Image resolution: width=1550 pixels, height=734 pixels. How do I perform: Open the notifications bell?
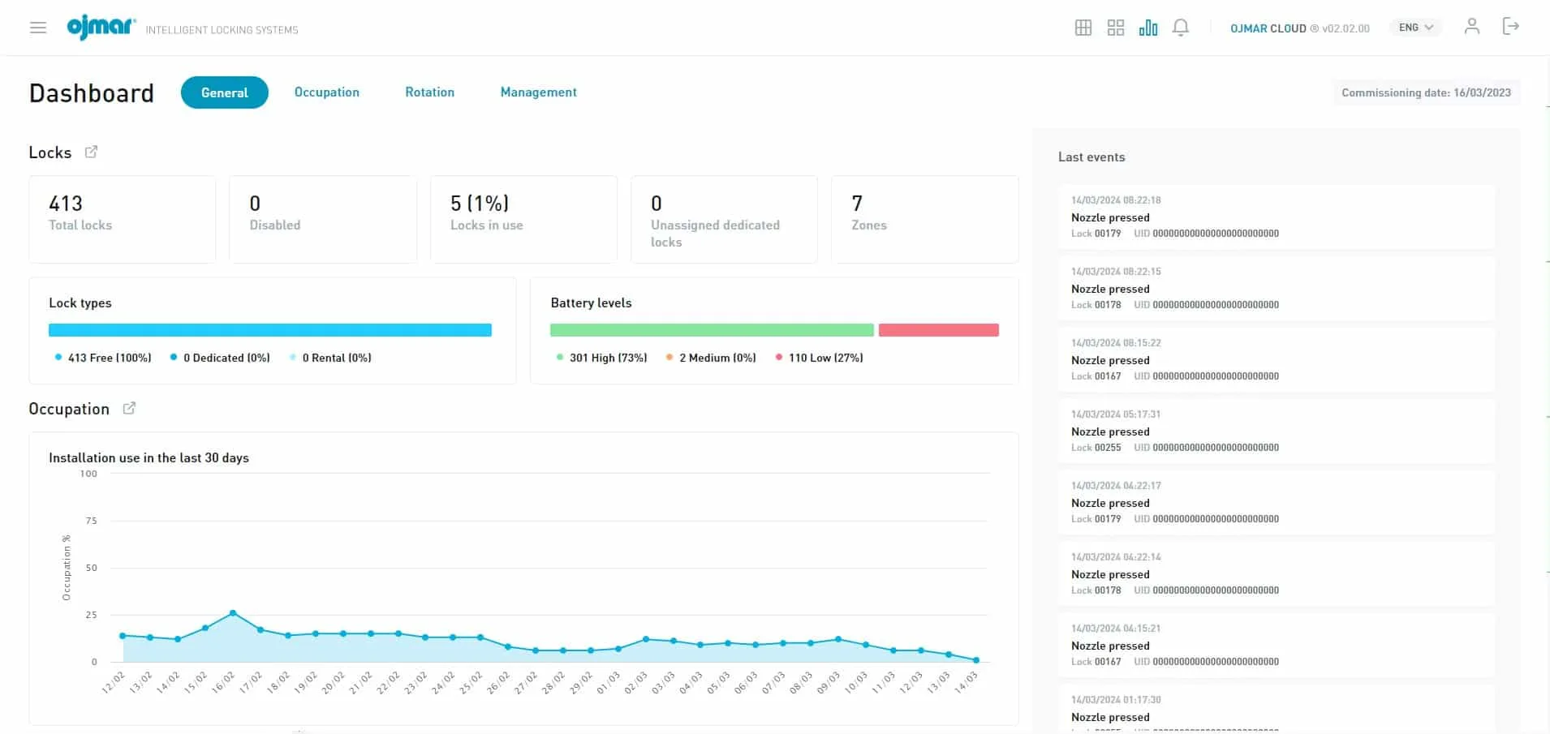pos(1181,28)
